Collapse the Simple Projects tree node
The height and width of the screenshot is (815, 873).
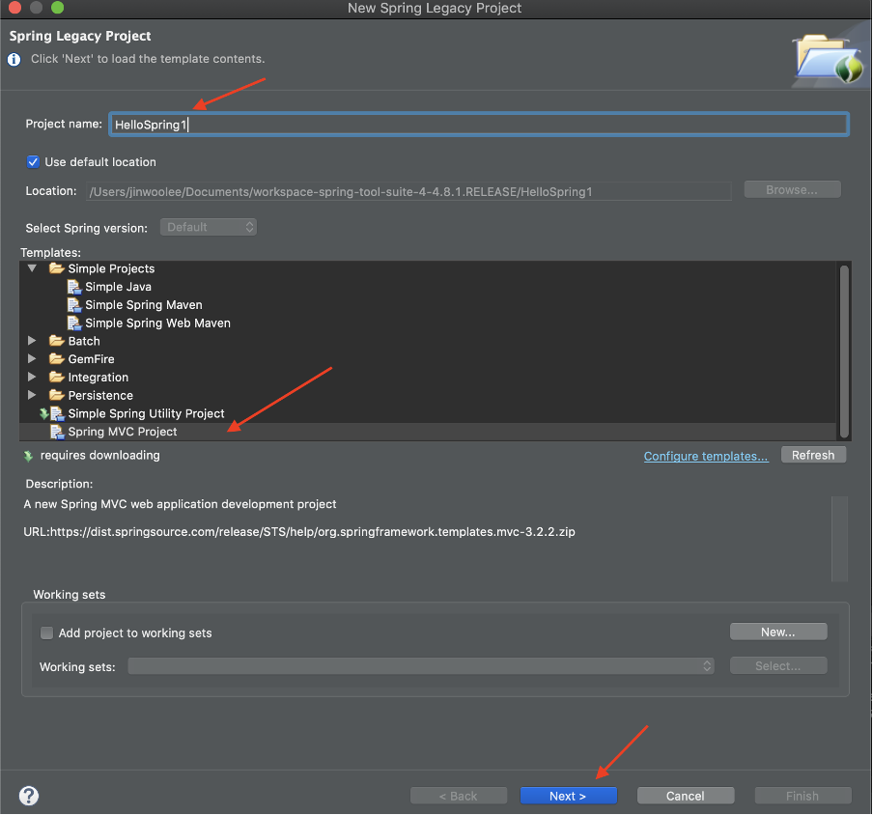point(32,268)
